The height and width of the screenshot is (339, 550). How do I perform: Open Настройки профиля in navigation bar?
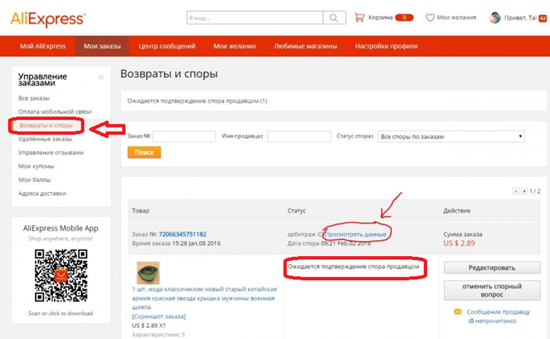point(386,46)
